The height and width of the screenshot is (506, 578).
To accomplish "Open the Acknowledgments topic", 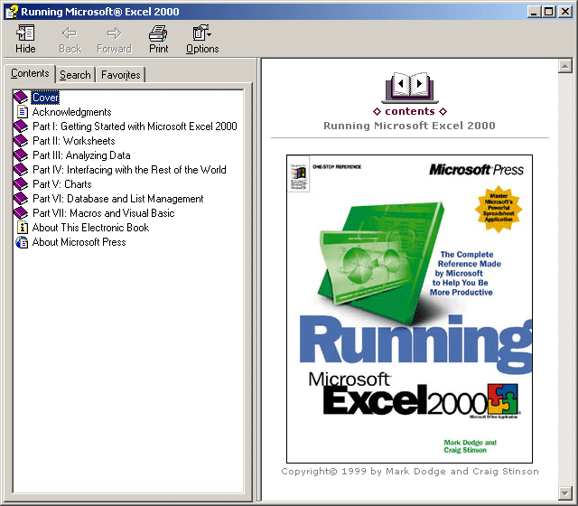I will tap(72, 112).
